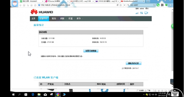Switch to the Gmail inbox browser tab
Viewport: 184px width, 97px height.
click(82, 1)
